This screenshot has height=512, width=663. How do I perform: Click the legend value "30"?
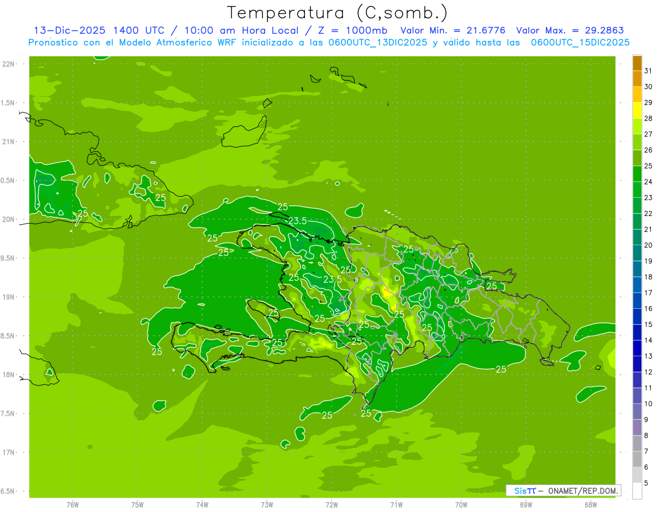pyautogui.click(x=649, y=87)
